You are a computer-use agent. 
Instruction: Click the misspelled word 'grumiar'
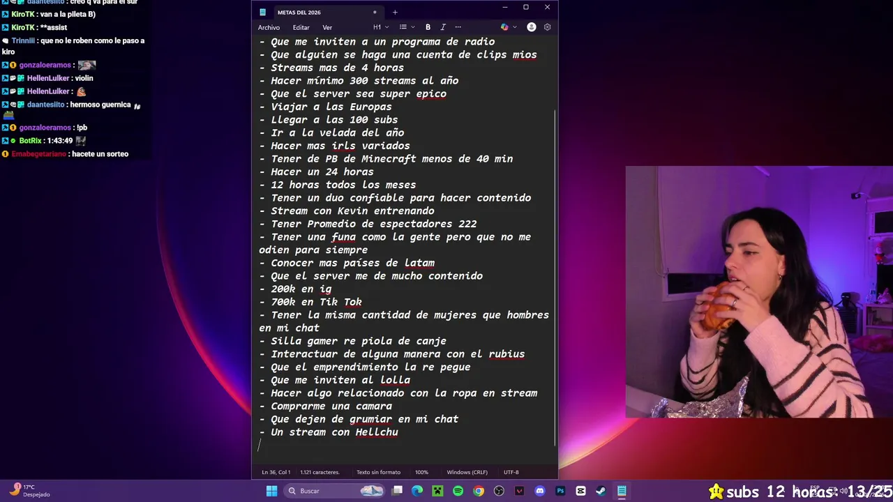[371, 419]
